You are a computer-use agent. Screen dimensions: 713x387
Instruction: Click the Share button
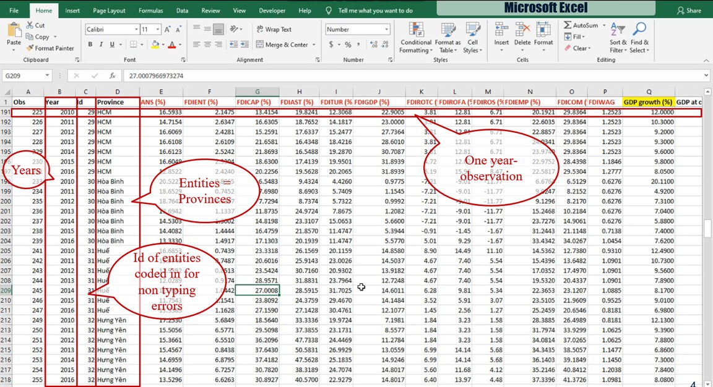point(689,11)
